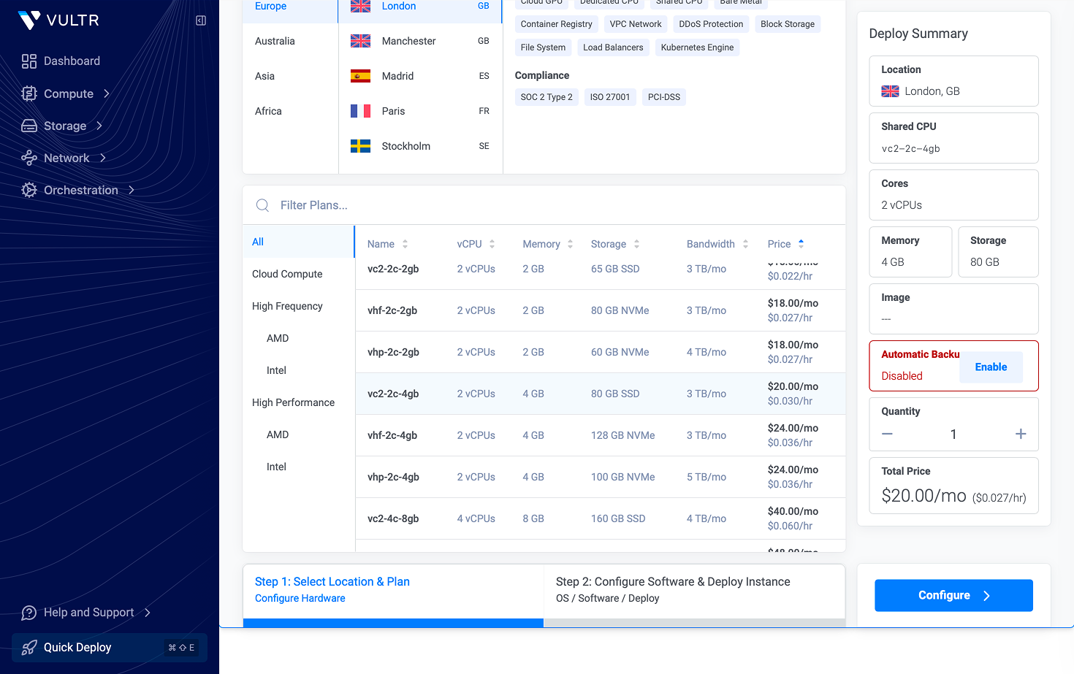Sort plans by Bandwidth column
Screen dimensions: 1074x674
coord(717,244)
